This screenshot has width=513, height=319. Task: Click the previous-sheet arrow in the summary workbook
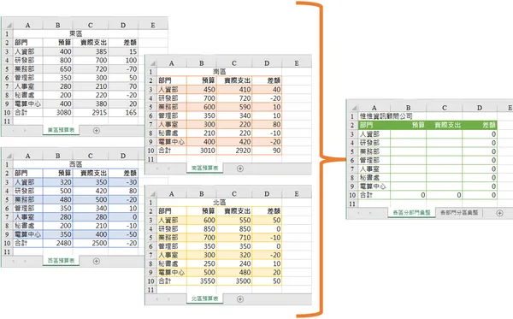click(358, 213)
